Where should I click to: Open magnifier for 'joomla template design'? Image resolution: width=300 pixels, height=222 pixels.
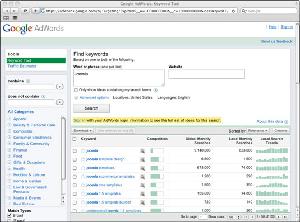pos(142,159)
